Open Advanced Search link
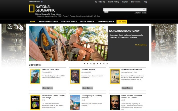The image size is (178, 111). coord(140,13)
